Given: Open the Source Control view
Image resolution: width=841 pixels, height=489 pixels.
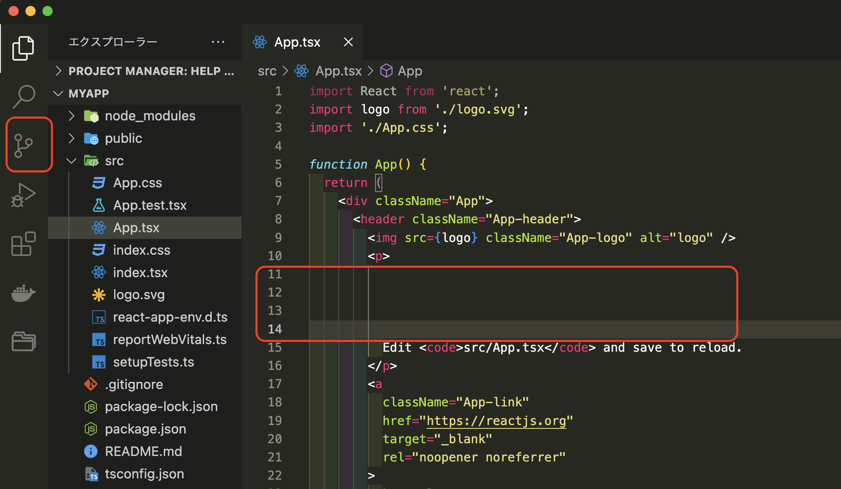Looking at the screenshot, I should coord(23,145).
